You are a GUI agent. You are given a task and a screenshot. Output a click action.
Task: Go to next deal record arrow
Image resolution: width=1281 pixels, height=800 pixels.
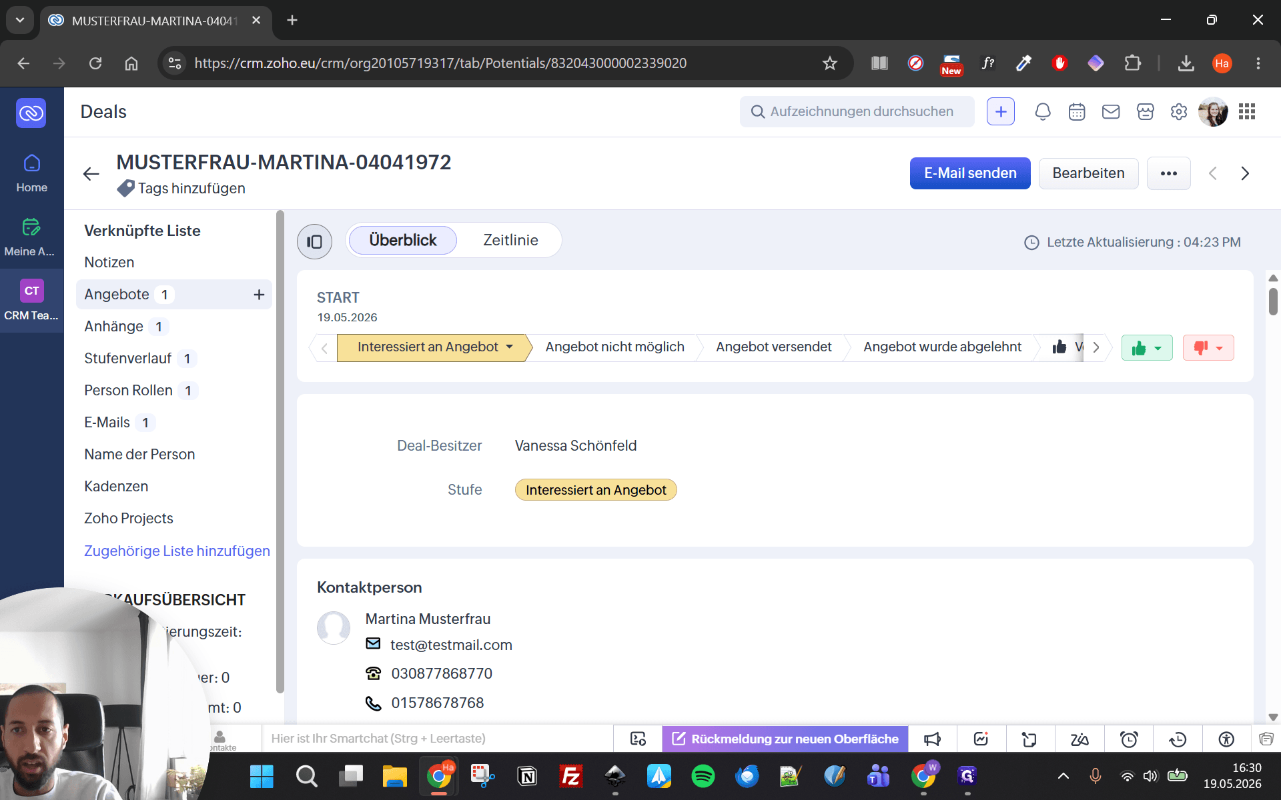[x=1245, y=173]
